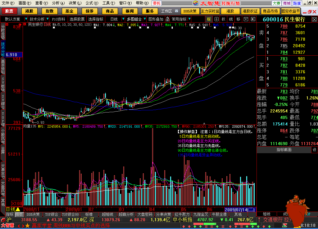The width and height of the screenshot is (318, 229).
Task: Click the 大智慧 logo at bottom left
Action: click(7, 226)
